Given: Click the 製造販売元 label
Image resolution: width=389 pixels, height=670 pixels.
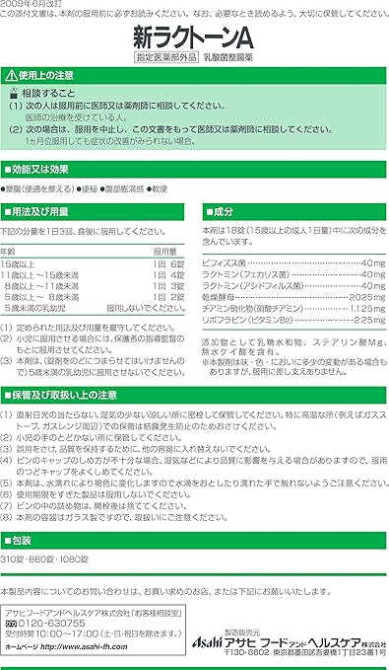Looking at the screenshot, I should 242,633.
